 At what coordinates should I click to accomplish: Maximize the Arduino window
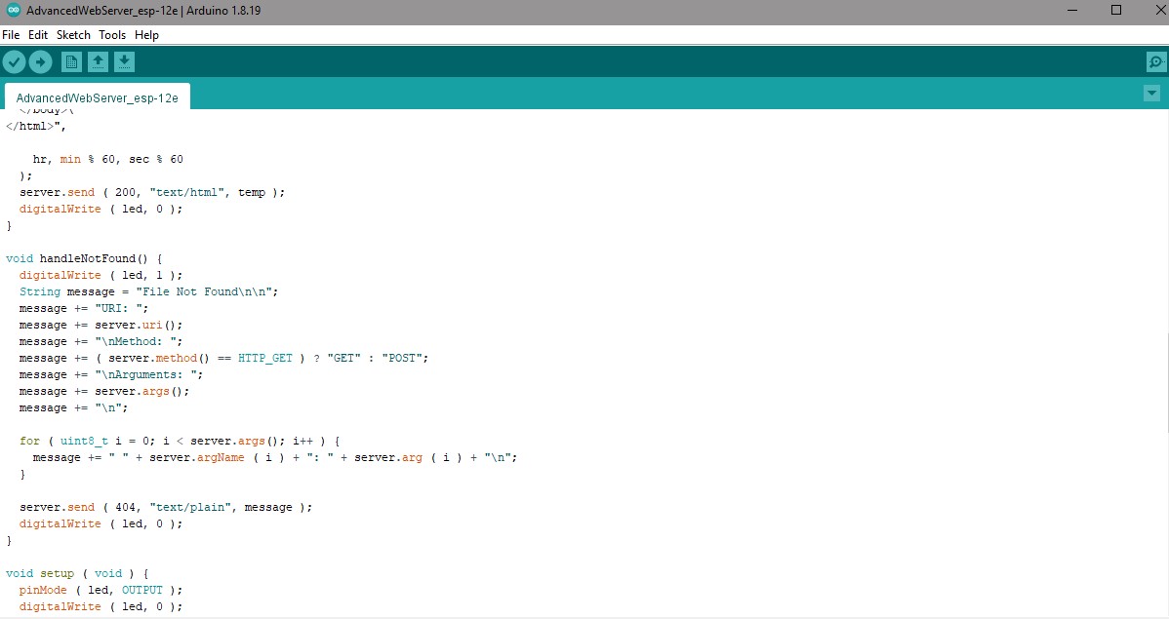pyautogui.click(x=1116, y=11)
